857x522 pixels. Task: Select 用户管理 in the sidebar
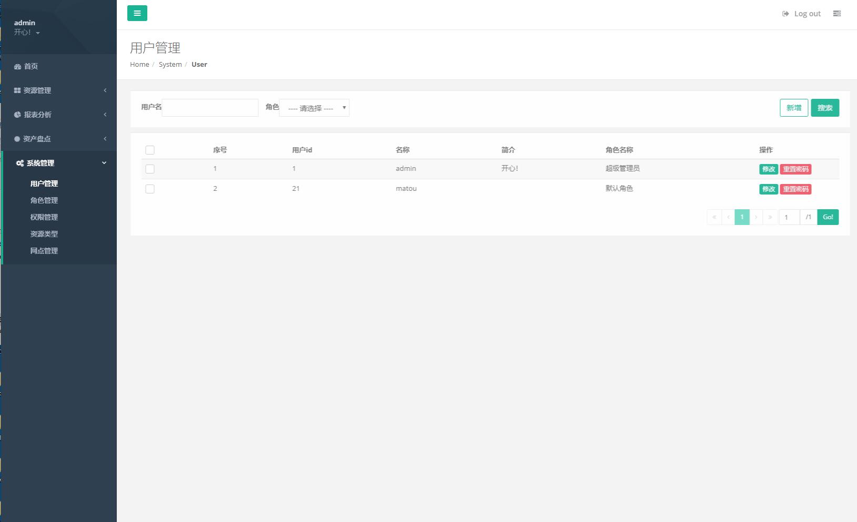click(x=44, y=183)
